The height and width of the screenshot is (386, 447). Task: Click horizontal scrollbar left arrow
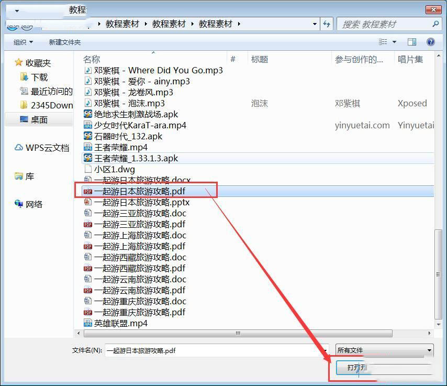[x=79, y=333]
